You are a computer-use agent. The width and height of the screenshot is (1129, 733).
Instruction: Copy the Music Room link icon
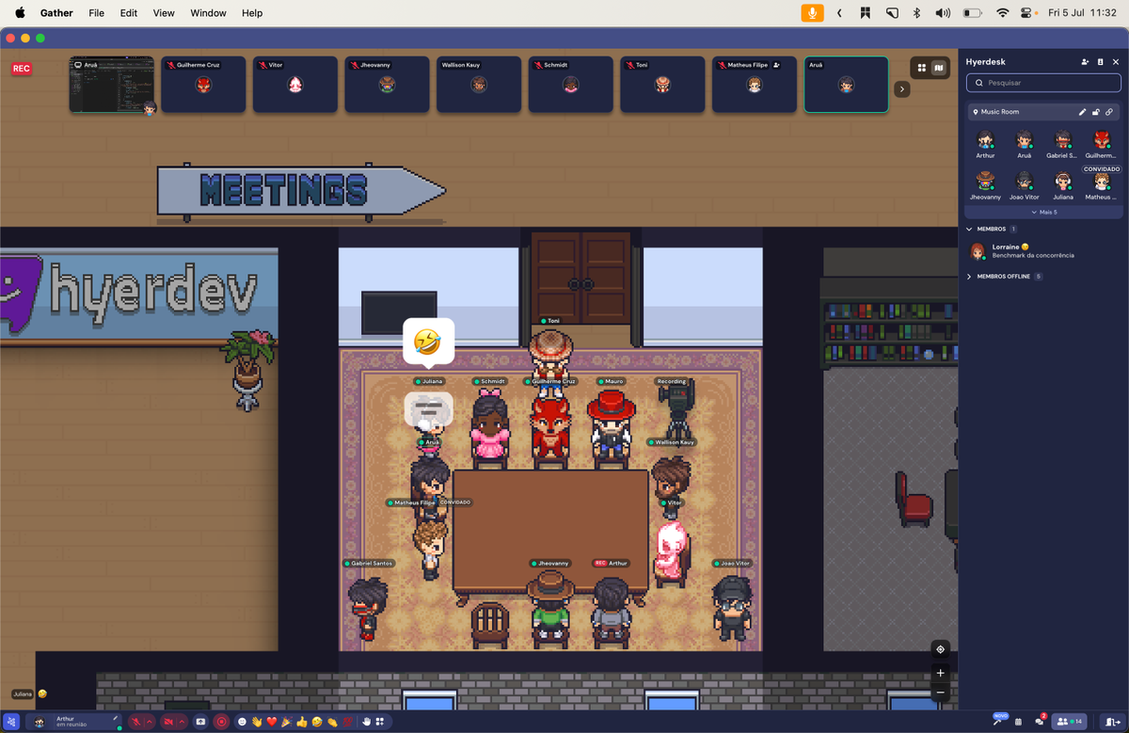[1109, 112]
